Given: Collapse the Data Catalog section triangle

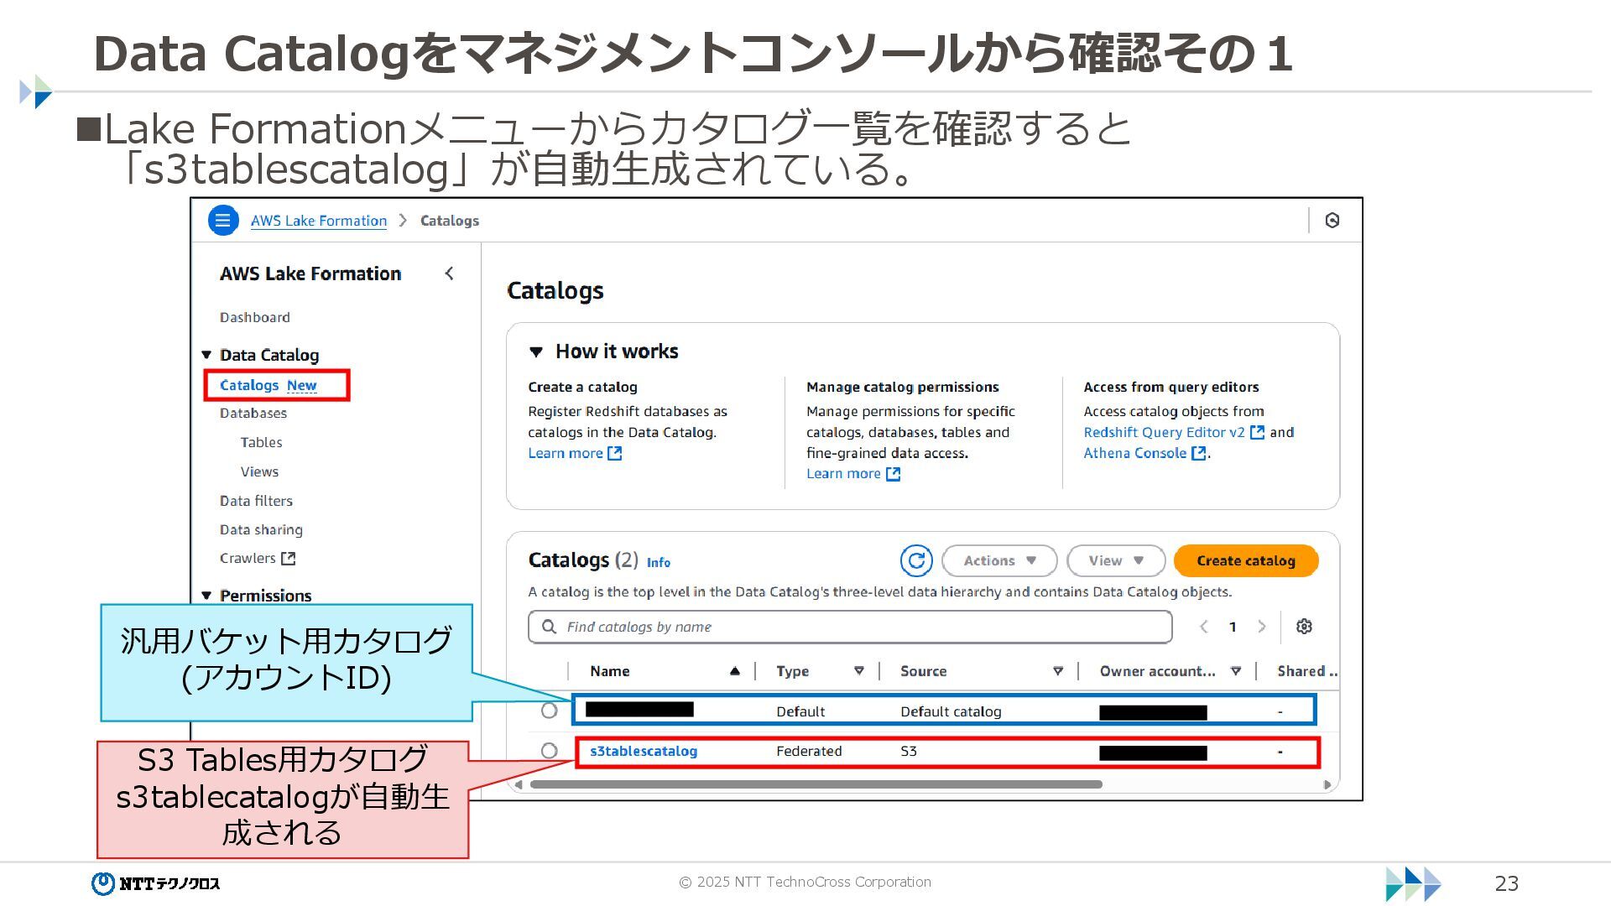Looking at the screenshot, I should click(x=206, y=355).
